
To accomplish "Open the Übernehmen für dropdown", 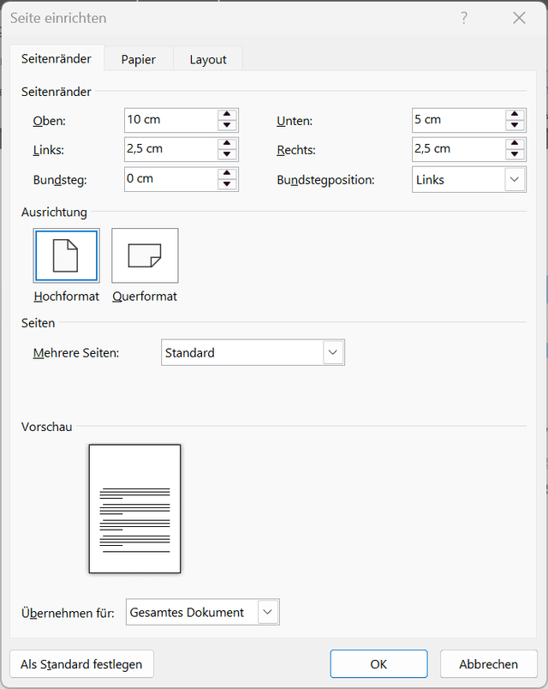I will click(268, 612).
